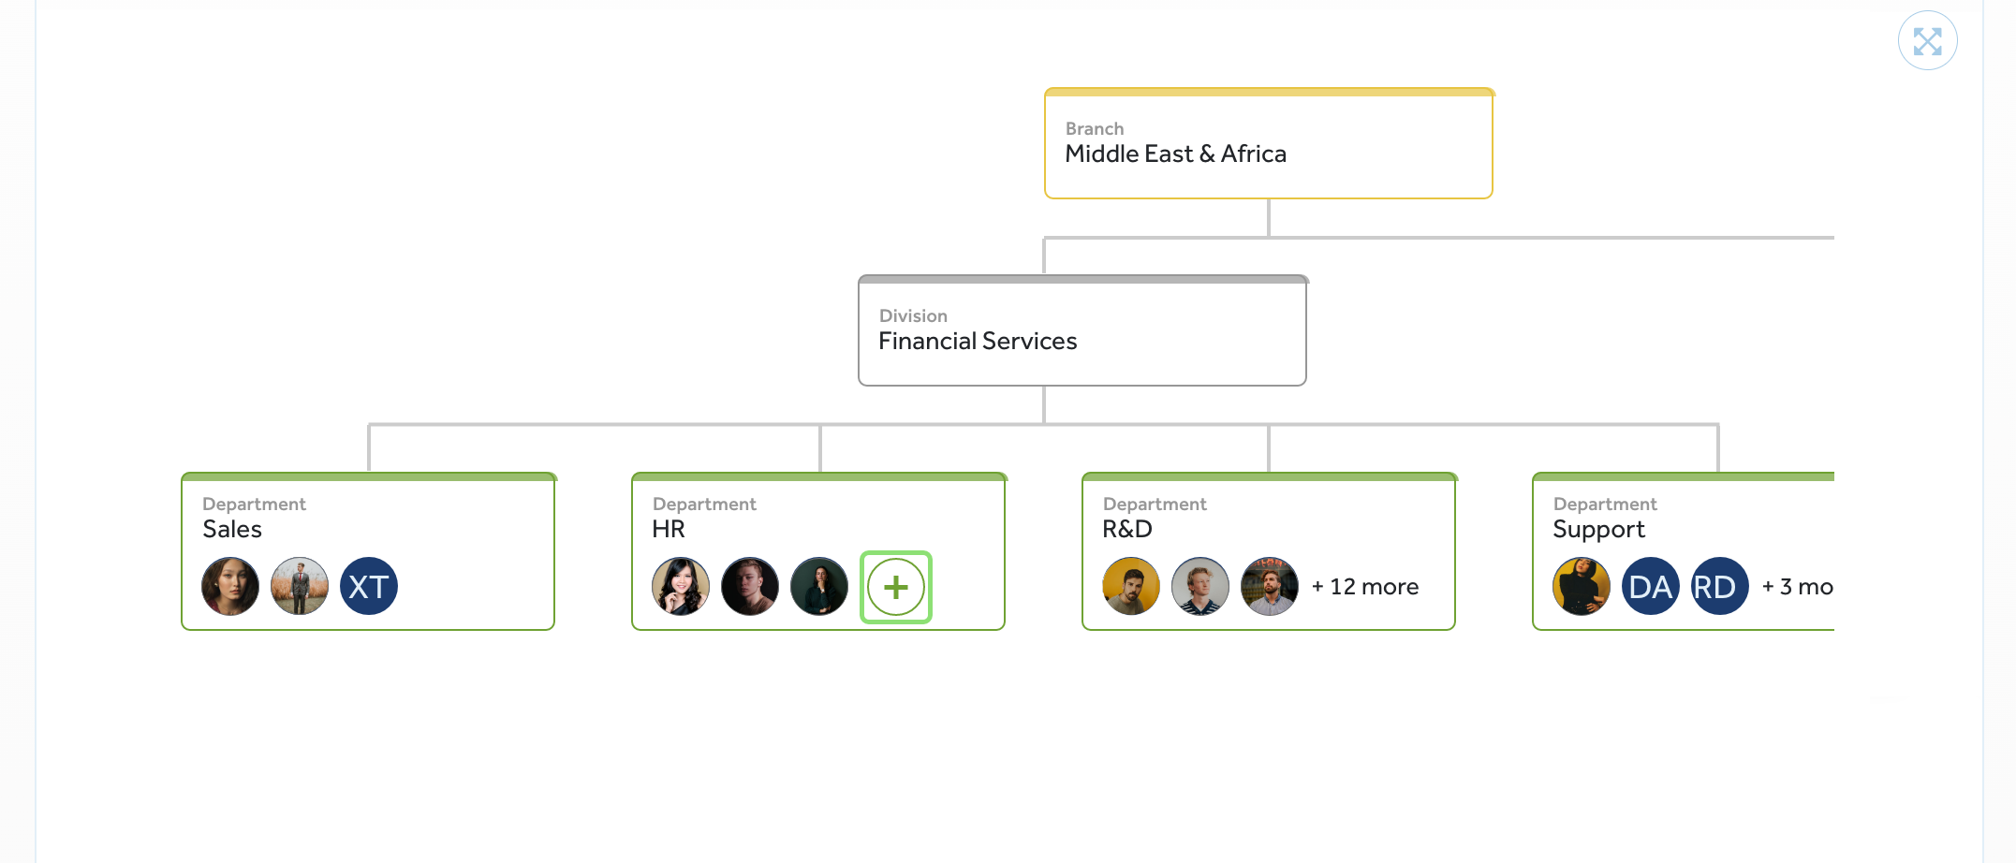
Task: Click the fullscreen expand icon
Action: pyautogui.click(x=1927, y=40)
